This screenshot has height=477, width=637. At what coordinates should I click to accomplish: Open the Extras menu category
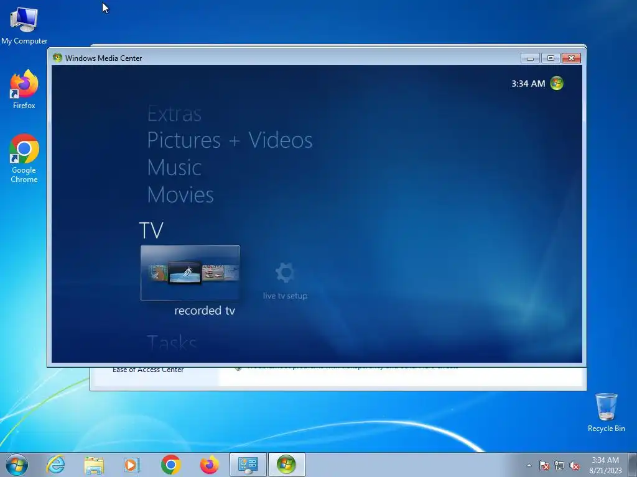174,114
